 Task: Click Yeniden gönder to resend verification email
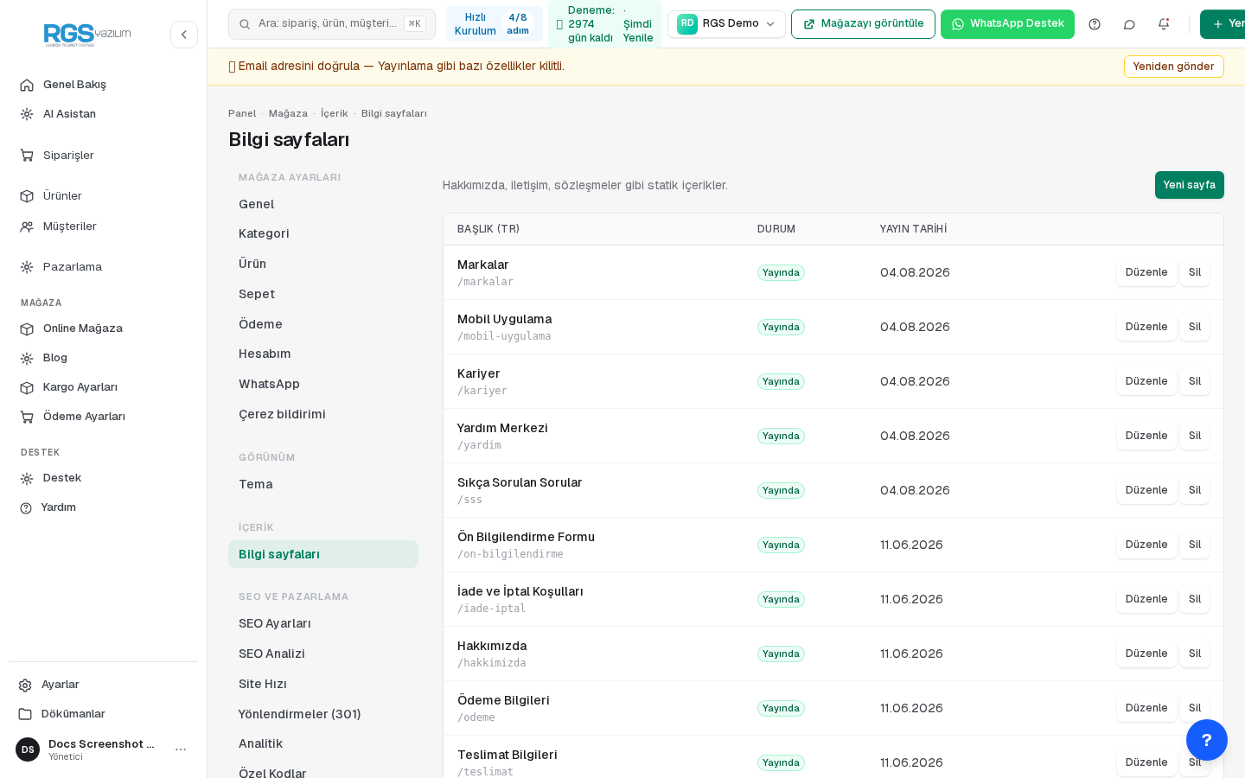pos(1173,67)
